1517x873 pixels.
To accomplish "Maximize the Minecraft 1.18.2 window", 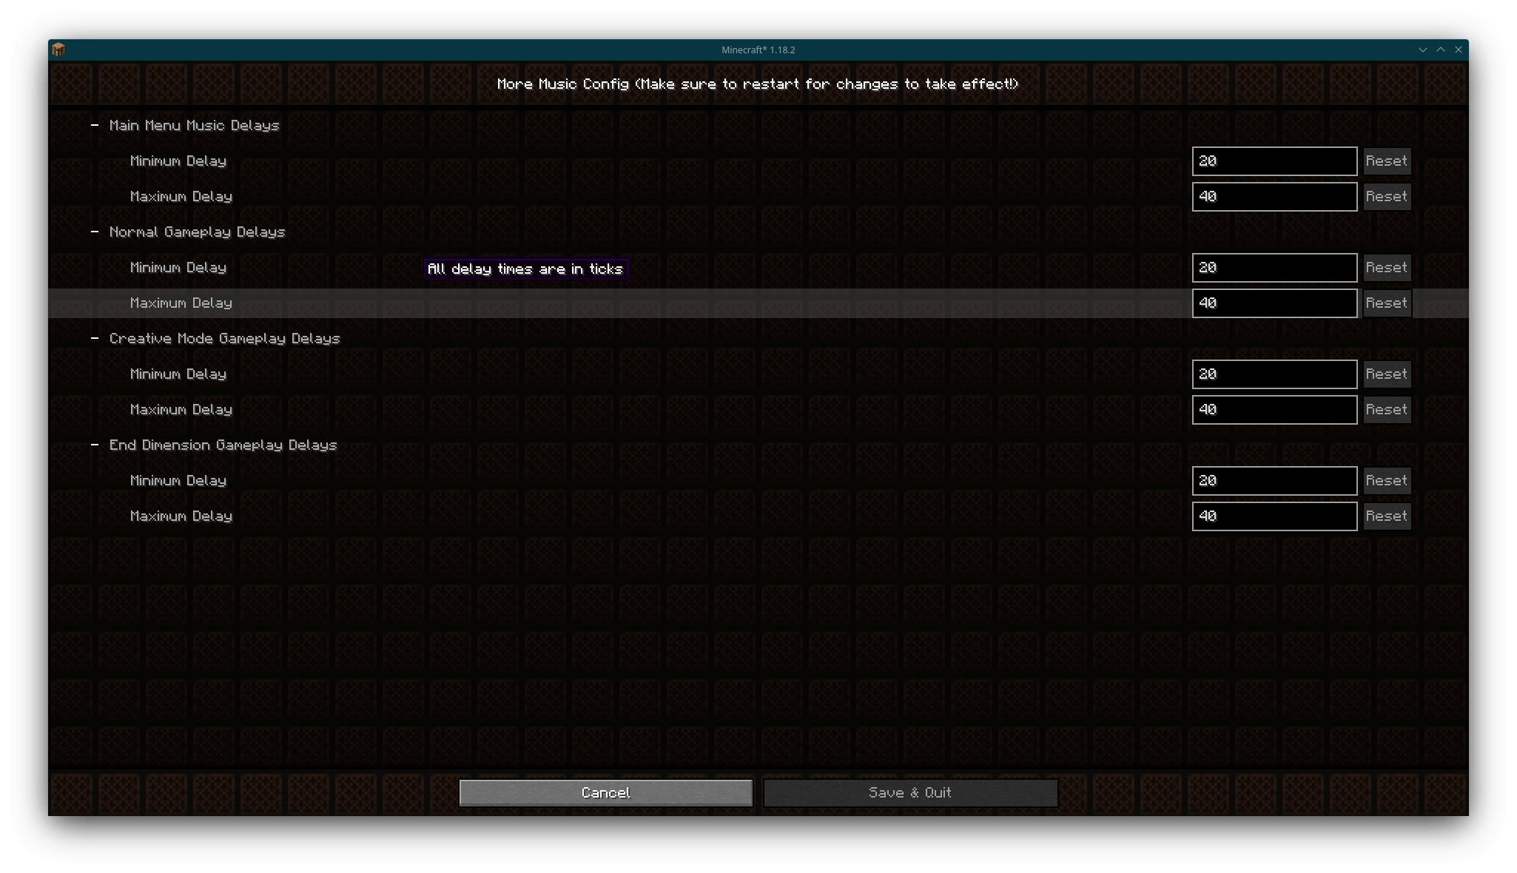I will tap(1440, 50).
